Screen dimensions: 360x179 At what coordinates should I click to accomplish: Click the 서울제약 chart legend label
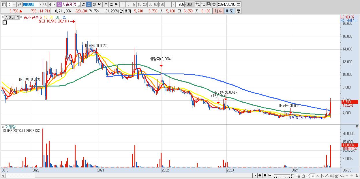pos(12,17)
